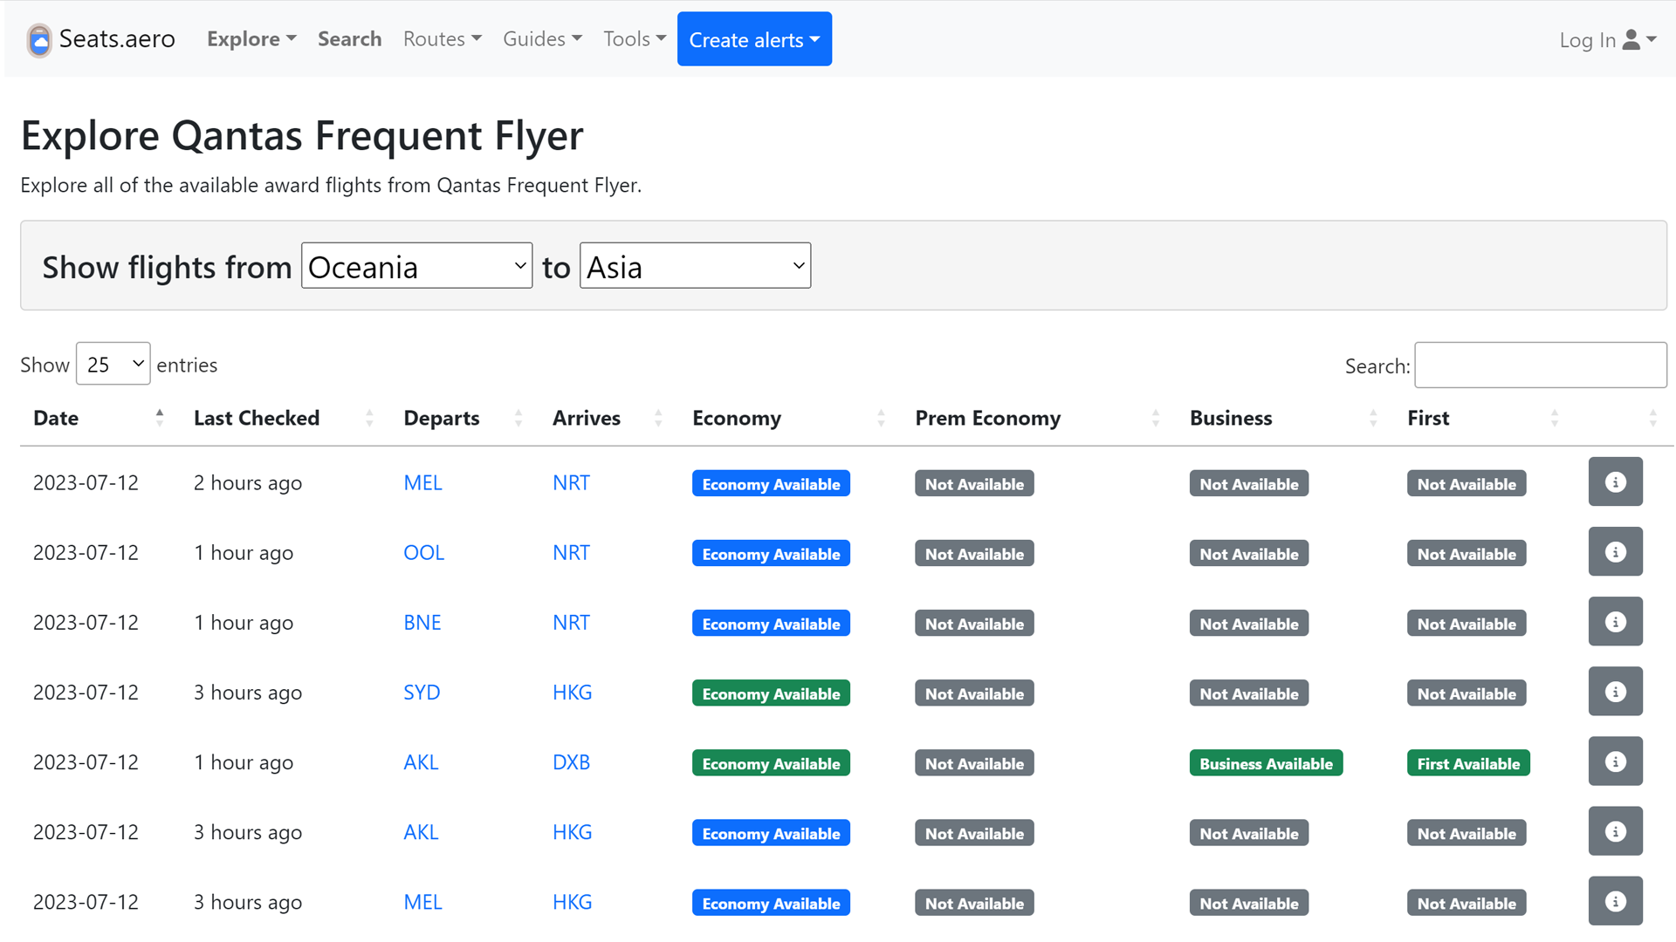Open info for OOL to NRT row
Viewport: 1676px width, 942px height.
1615,552
